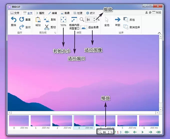Image resolution: width=170 pixels, height=139 pixels.
Task: Switch to the 过渡 transitions tab
Action: click(78, 13)
